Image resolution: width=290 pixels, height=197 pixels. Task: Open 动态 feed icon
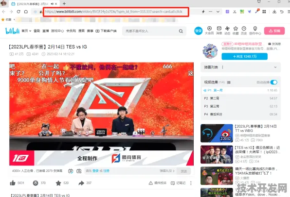coord(227,31)
